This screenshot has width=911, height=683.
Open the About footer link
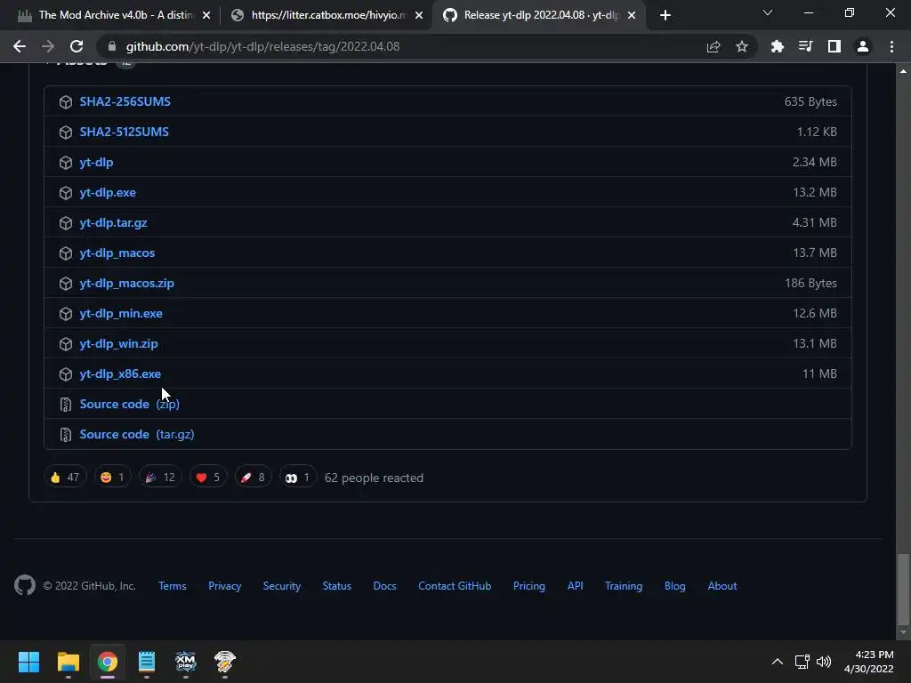(722, 586)
